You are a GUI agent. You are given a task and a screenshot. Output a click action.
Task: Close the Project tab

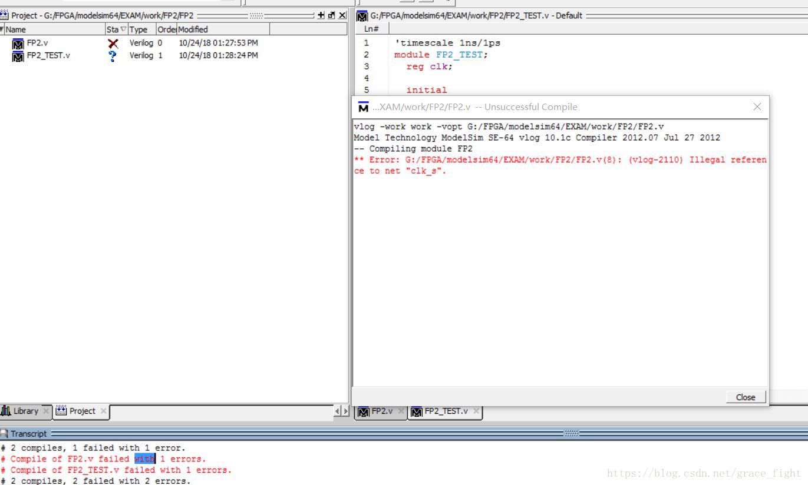103,411
